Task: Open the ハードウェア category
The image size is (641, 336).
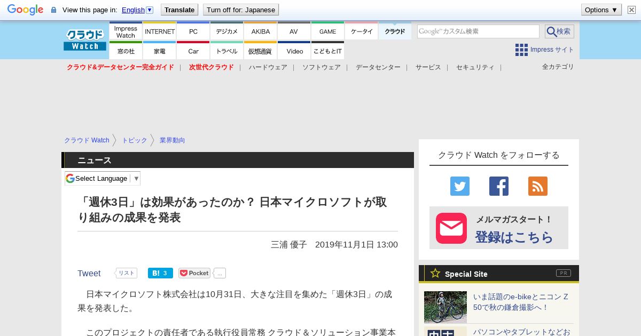Action: tap(268, 67)
